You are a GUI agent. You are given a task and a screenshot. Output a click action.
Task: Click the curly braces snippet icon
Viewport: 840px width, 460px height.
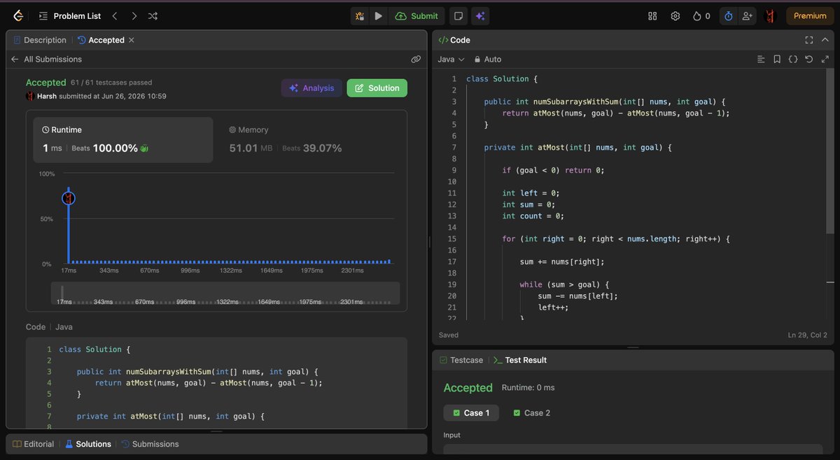point(793,60)
